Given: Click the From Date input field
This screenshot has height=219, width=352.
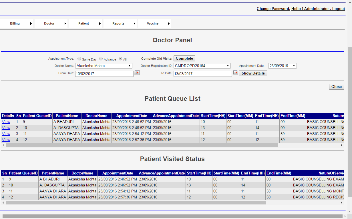Looking at the screenshot, I should (x=104, y=74).
